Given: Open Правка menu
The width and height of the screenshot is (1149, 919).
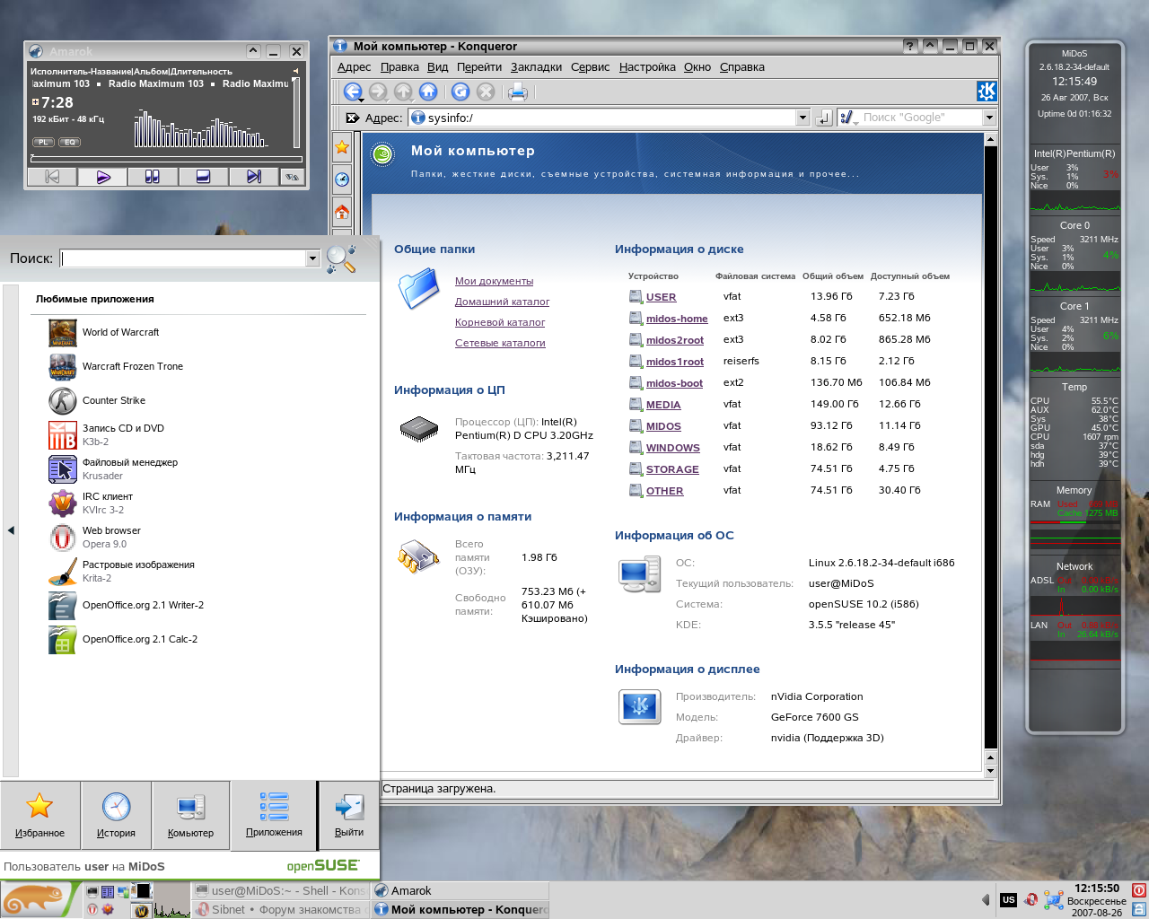Looking at the screenshot, I should point(399,67).
